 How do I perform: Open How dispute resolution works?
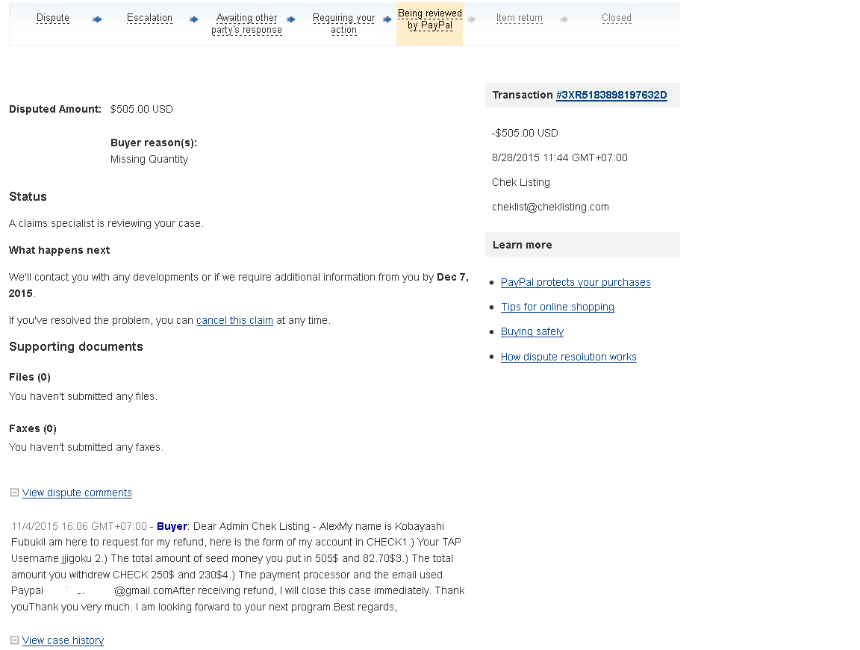pyautogui.click(x=569, y=357)
